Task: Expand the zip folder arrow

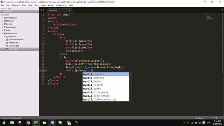Action: [x=2, y=30]
